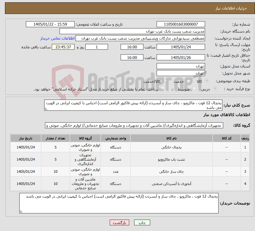Click the چای ساز خانگی item name
This screenshot has width=255, height=231.
pyautogui.click(x=171, y=172)
